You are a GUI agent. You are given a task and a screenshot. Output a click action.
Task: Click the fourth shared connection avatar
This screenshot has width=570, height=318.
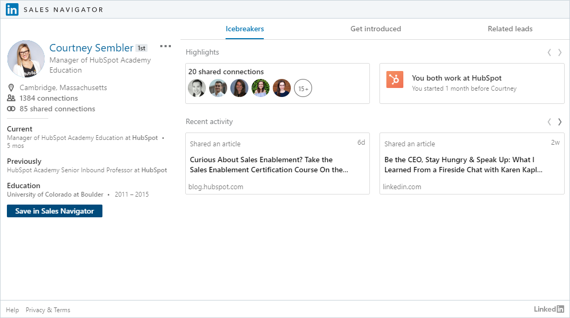click(261, 88)
